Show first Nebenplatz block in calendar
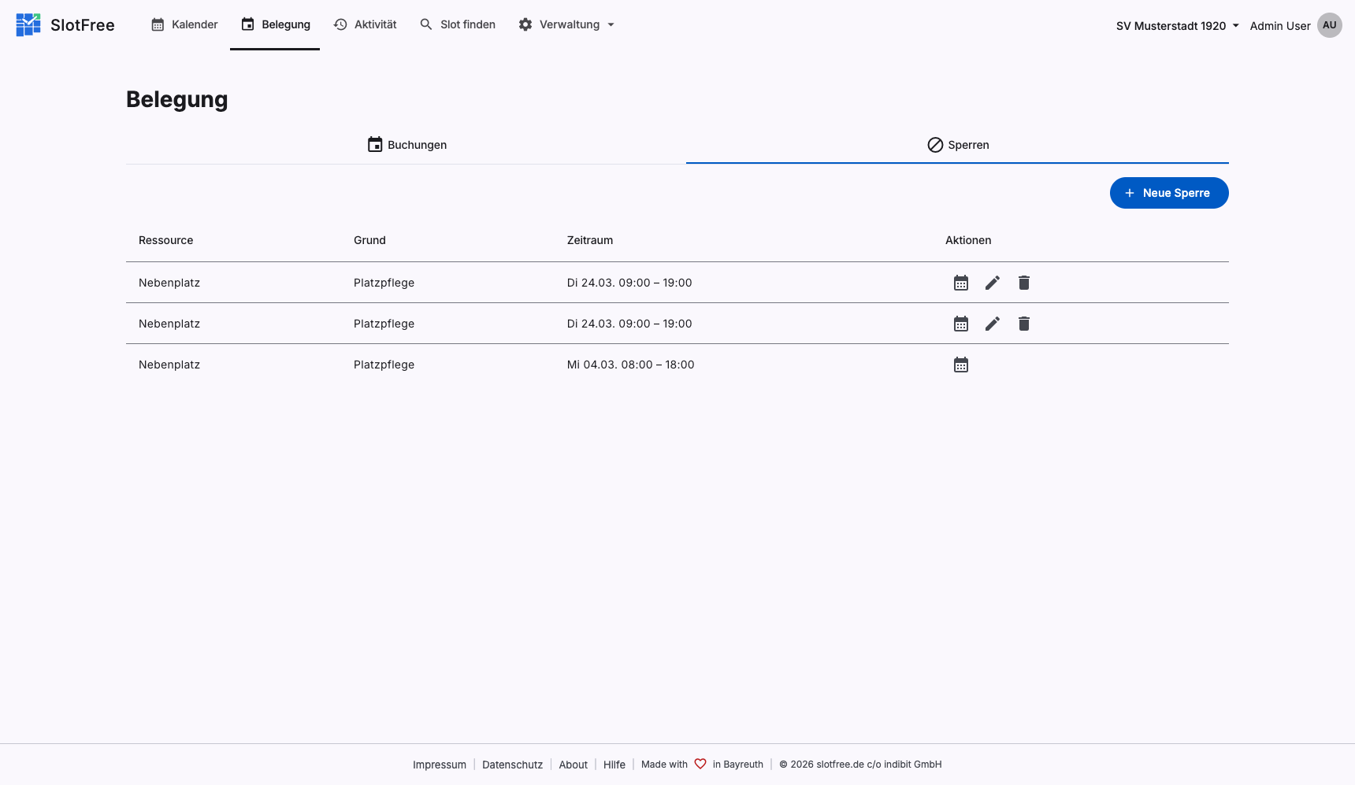The width and height of the screenshot is (1355, 785). pyautogui.click(x=960, y=283)
